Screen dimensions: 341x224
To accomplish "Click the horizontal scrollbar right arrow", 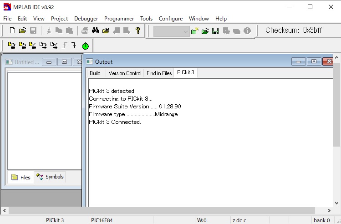I will [329, 210].
